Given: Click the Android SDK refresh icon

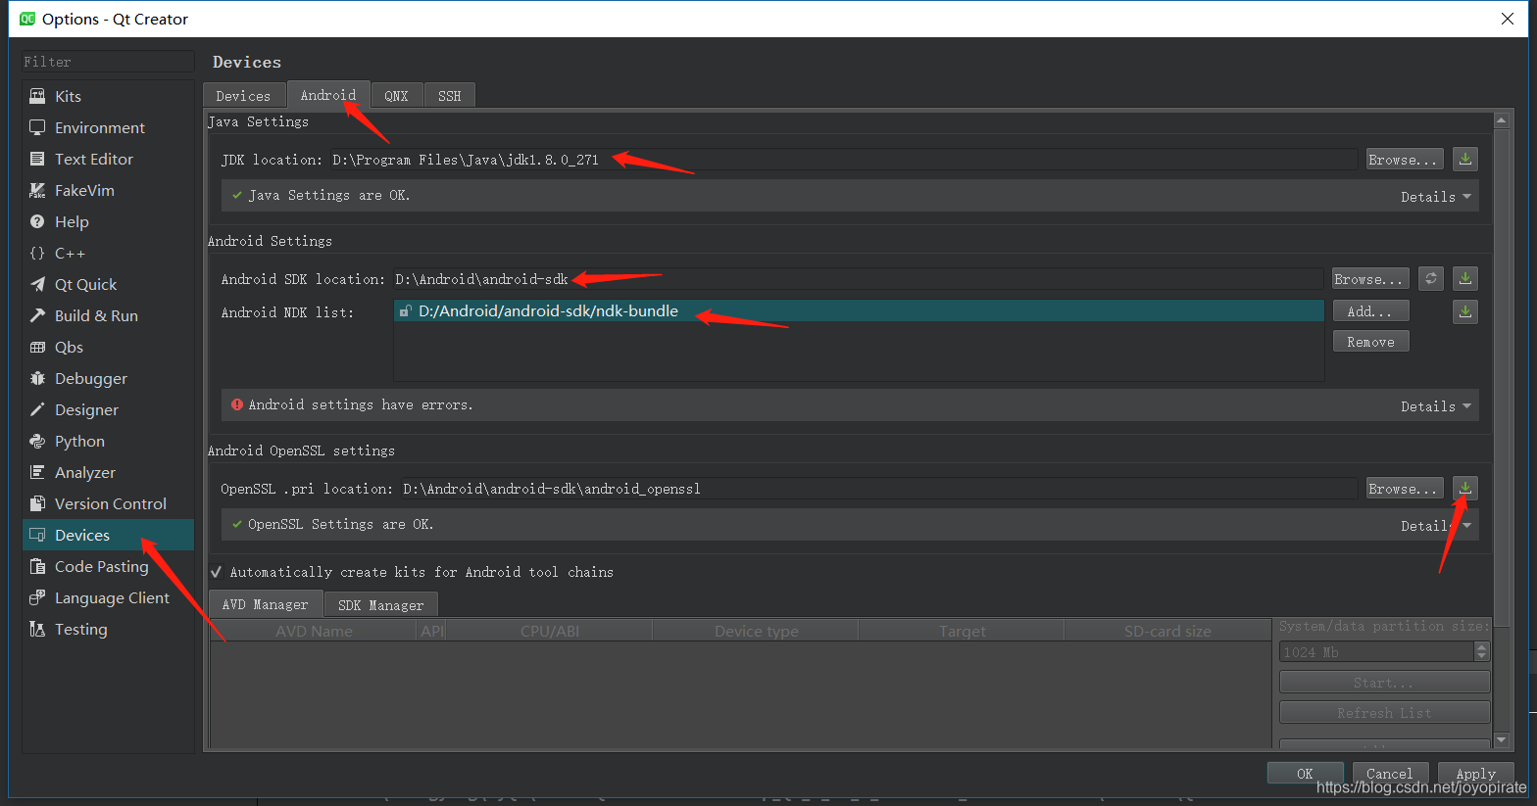Looking at the screenshot, I should point(1431,278).
